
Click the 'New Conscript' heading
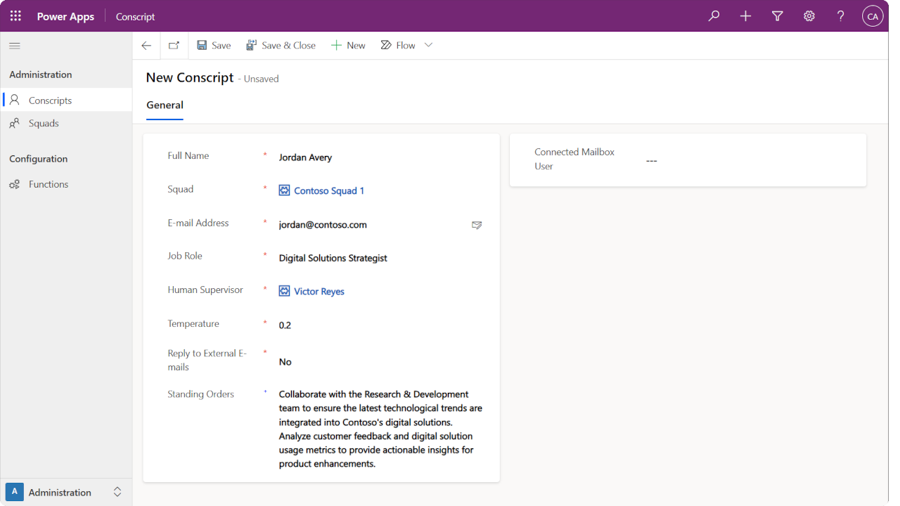point(190,77)
